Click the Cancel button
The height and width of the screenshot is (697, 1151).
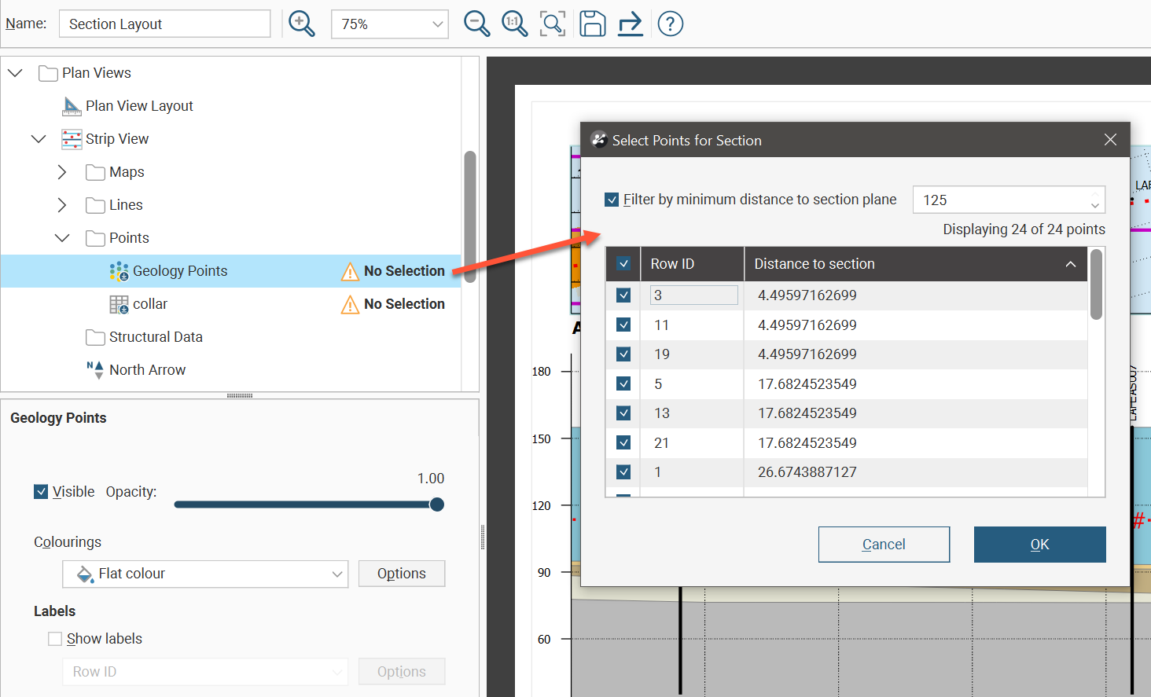click(x=884, y=545)
